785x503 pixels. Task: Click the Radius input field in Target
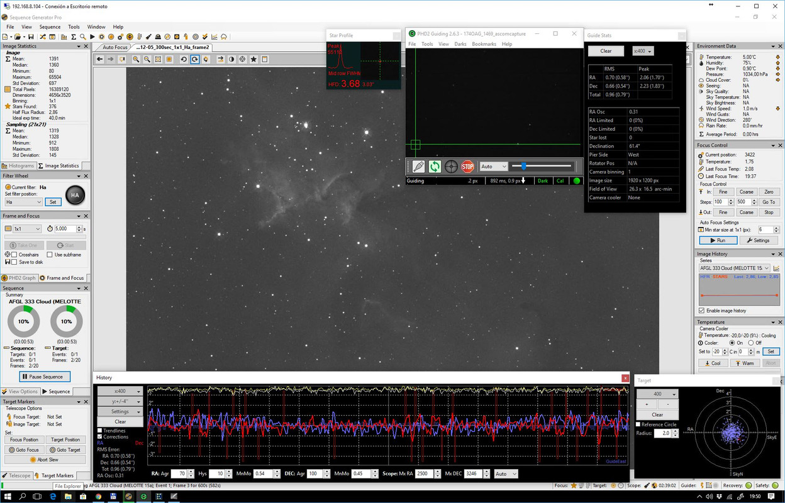click(663, 433)
